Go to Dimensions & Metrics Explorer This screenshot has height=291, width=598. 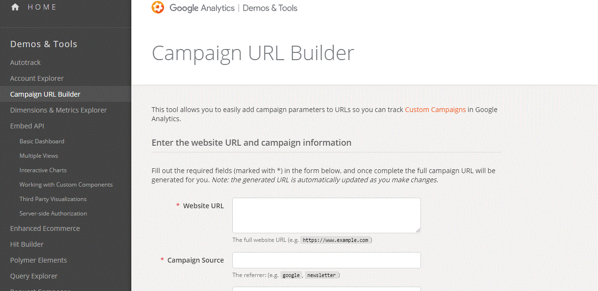pos(58,110)
